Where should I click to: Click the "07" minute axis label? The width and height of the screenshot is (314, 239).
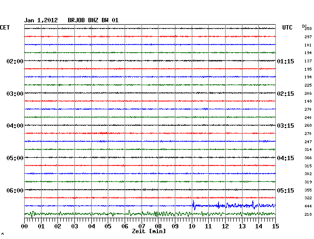coord(142,226)
